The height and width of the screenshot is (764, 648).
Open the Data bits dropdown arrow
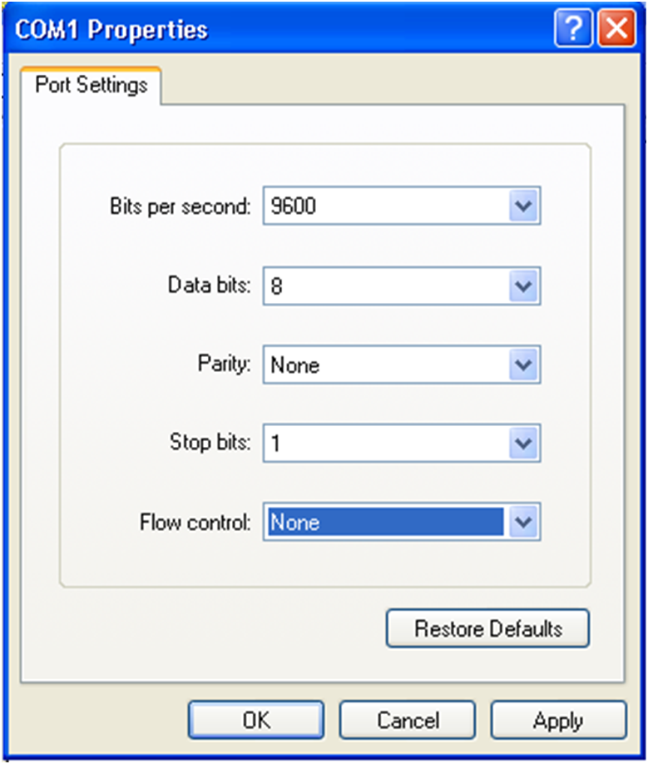522,286
